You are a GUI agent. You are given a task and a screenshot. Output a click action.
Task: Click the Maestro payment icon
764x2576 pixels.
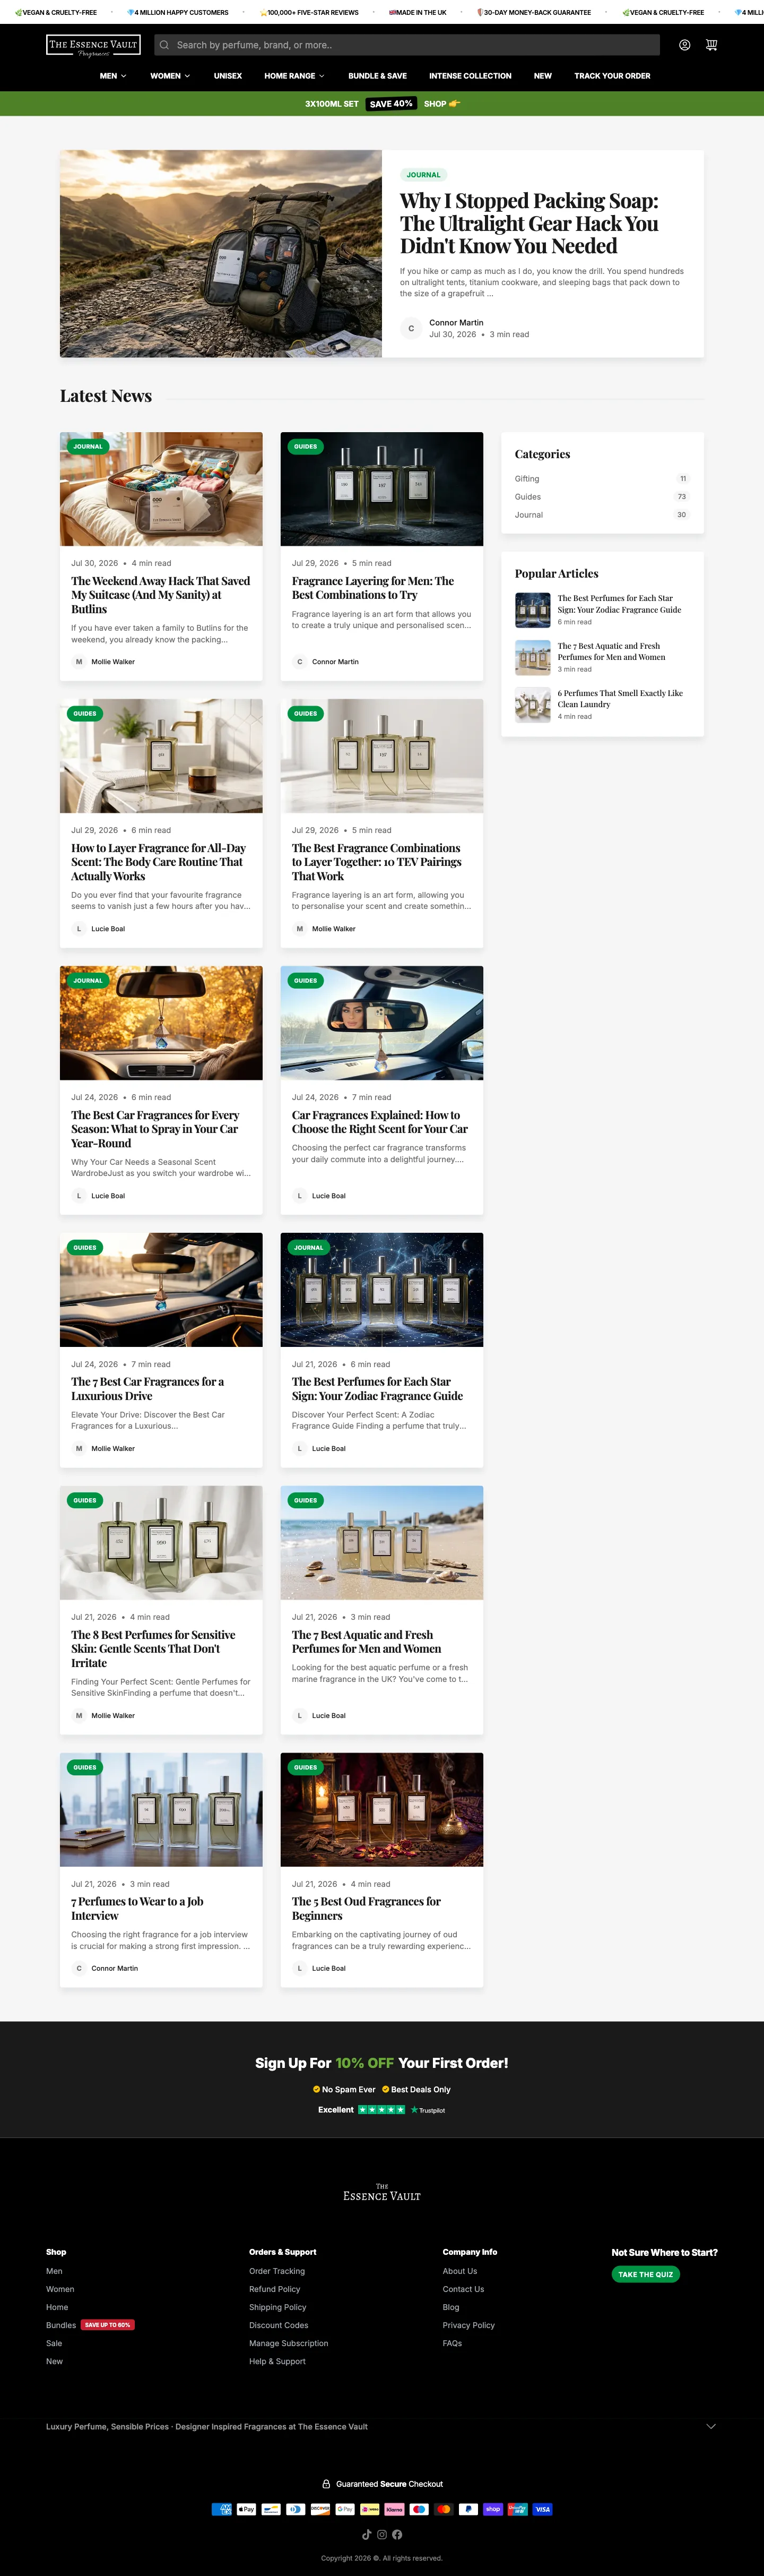click(x=420, y=2509)
